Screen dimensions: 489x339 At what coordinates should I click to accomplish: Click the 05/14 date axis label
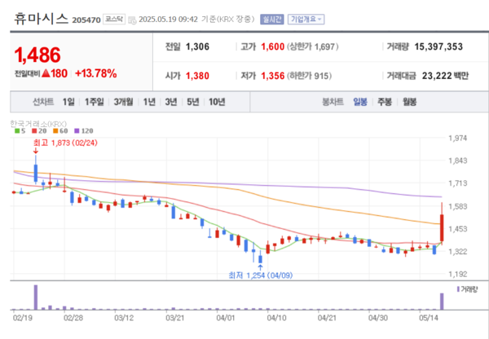click(428, 318)
